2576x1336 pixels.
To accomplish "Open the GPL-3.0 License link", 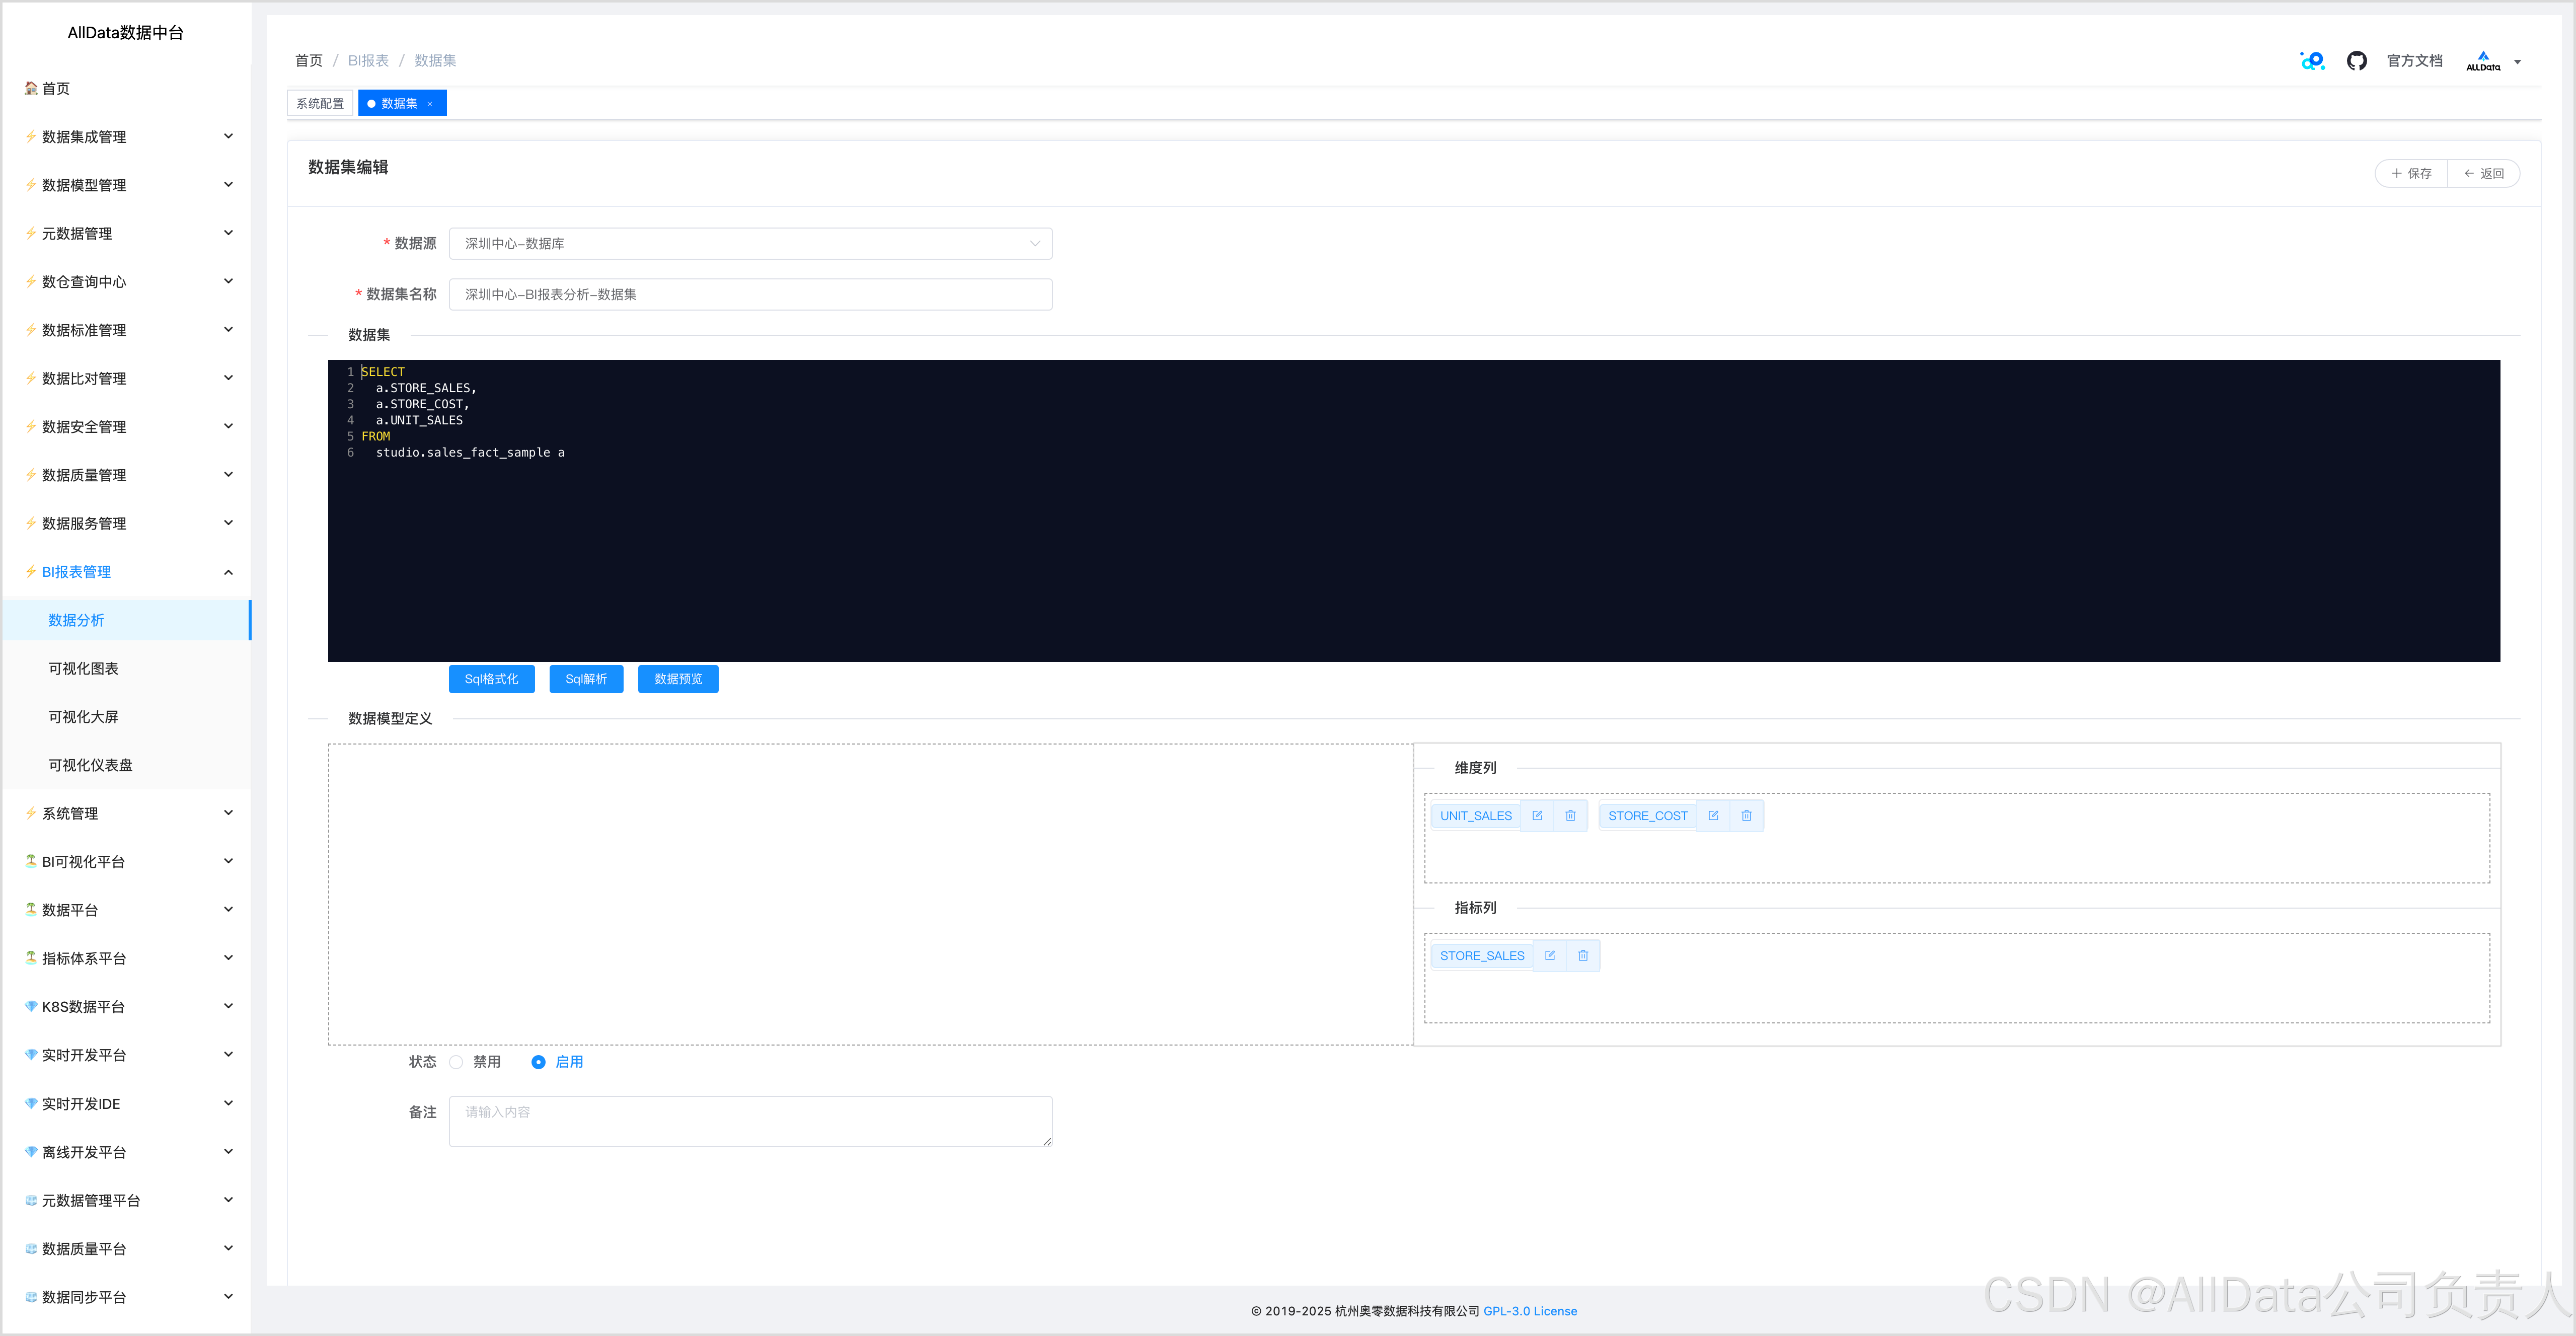I will point(1529,1311).
